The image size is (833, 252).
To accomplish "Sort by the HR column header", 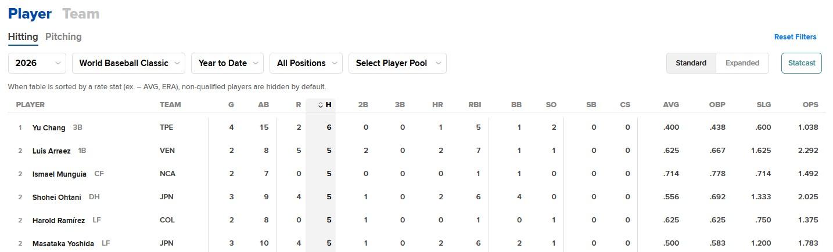I will pos(437,105).
